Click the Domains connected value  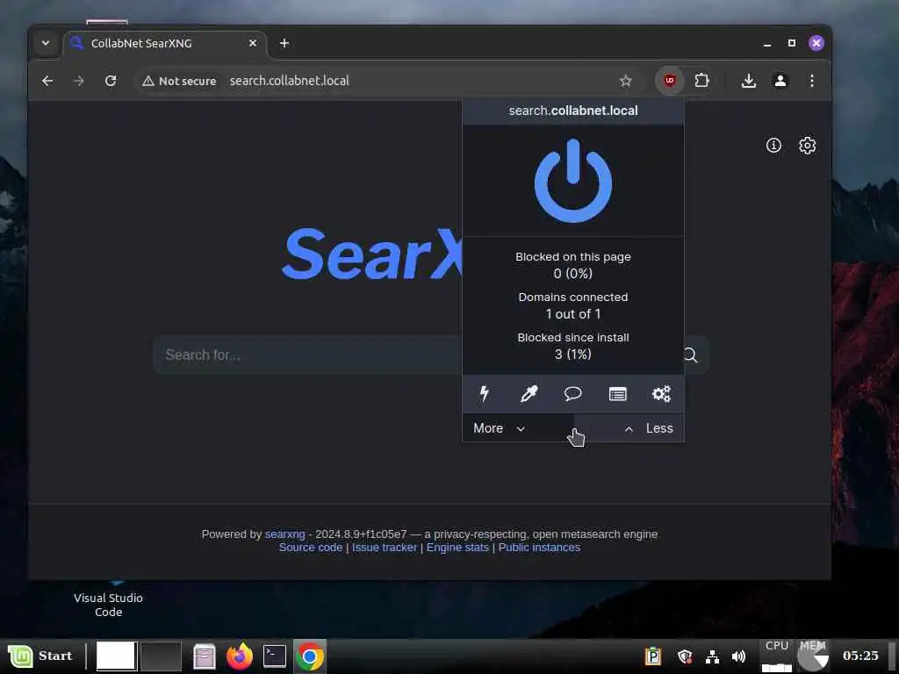click(572, 314)
